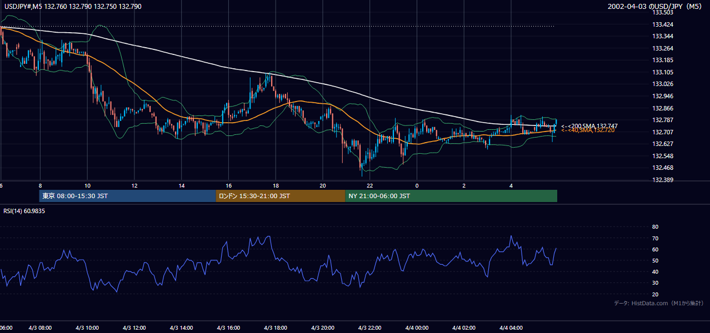This screenshot has width=710, height=333.
Task: Click the 4/3 10:00 time label
Action: [88, 328]
